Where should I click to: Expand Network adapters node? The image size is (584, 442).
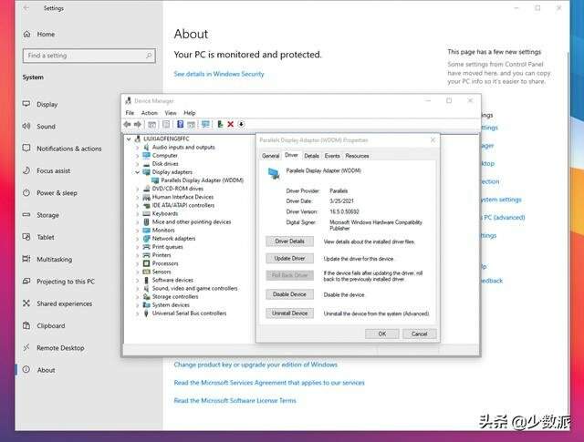tap(138, 239)
